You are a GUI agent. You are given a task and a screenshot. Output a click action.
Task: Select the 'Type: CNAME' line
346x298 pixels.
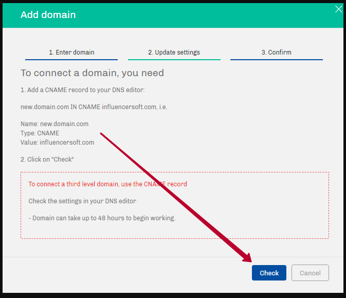(40, 133)
